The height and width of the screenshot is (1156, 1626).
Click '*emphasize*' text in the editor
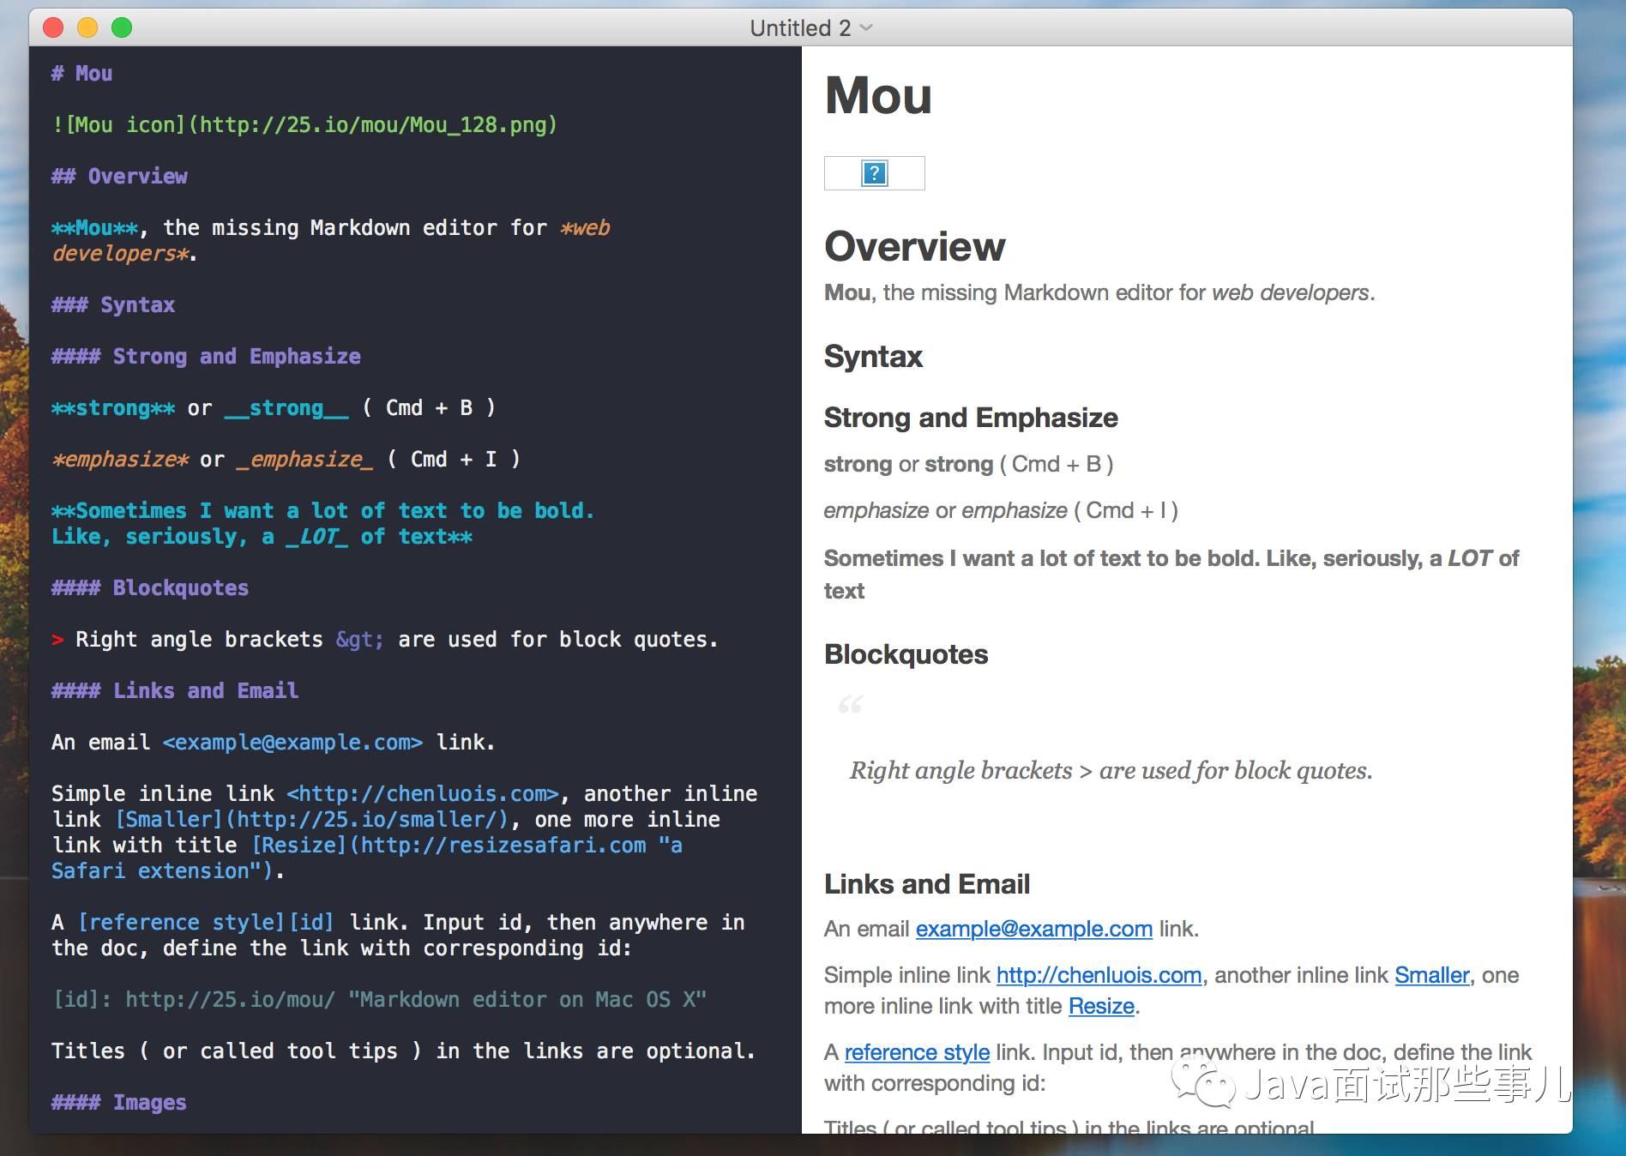[x=120, y=460]
